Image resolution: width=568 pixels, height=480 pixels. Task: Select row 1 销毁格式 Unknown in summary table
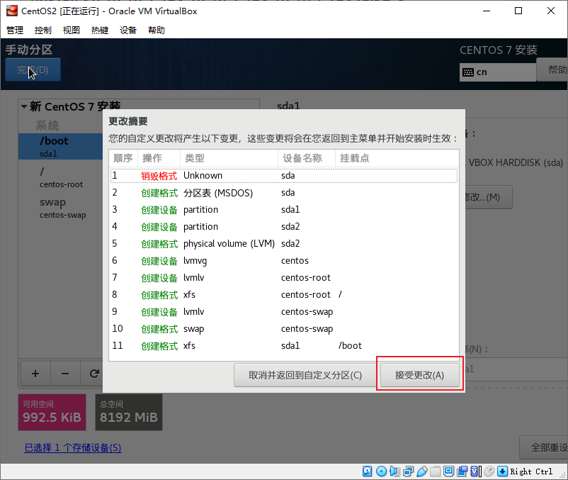coord(283,175)
